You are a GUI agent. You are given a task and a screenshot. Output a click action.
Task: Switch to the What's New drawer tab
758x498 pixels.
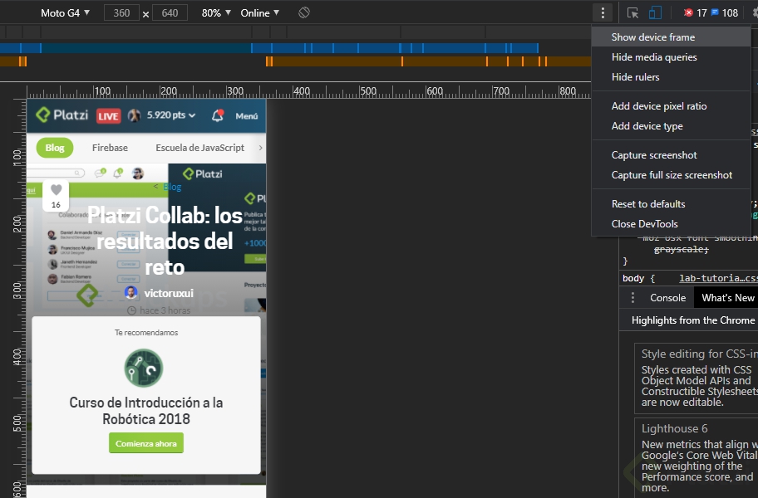[727, 298]
